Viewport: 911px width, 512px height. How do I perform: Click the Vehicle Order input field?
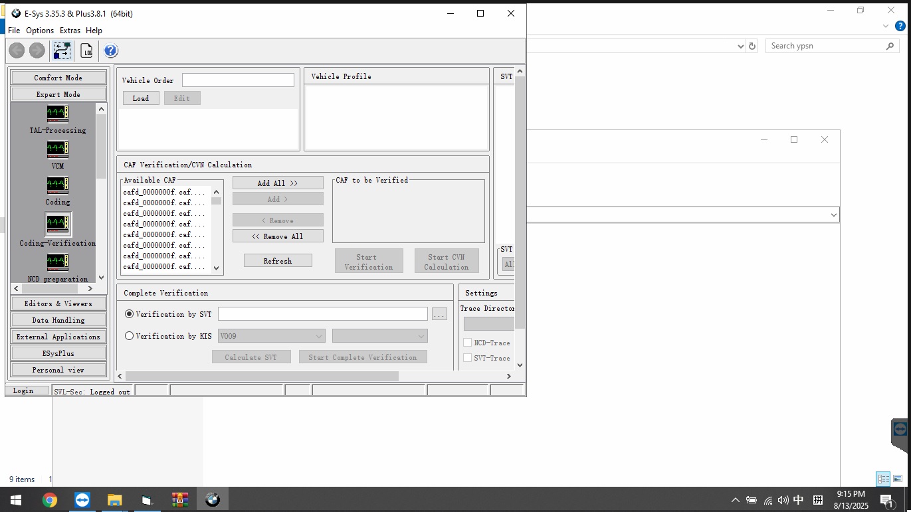[238, 80]
